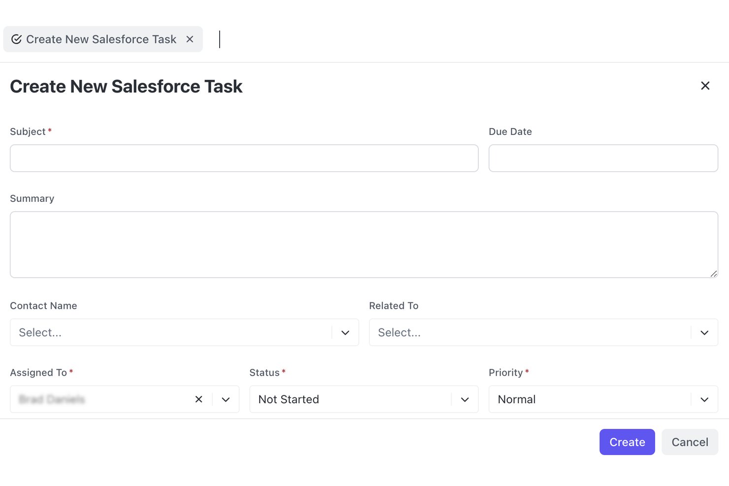
Task: Click the Create button
Action: point(627,442)
